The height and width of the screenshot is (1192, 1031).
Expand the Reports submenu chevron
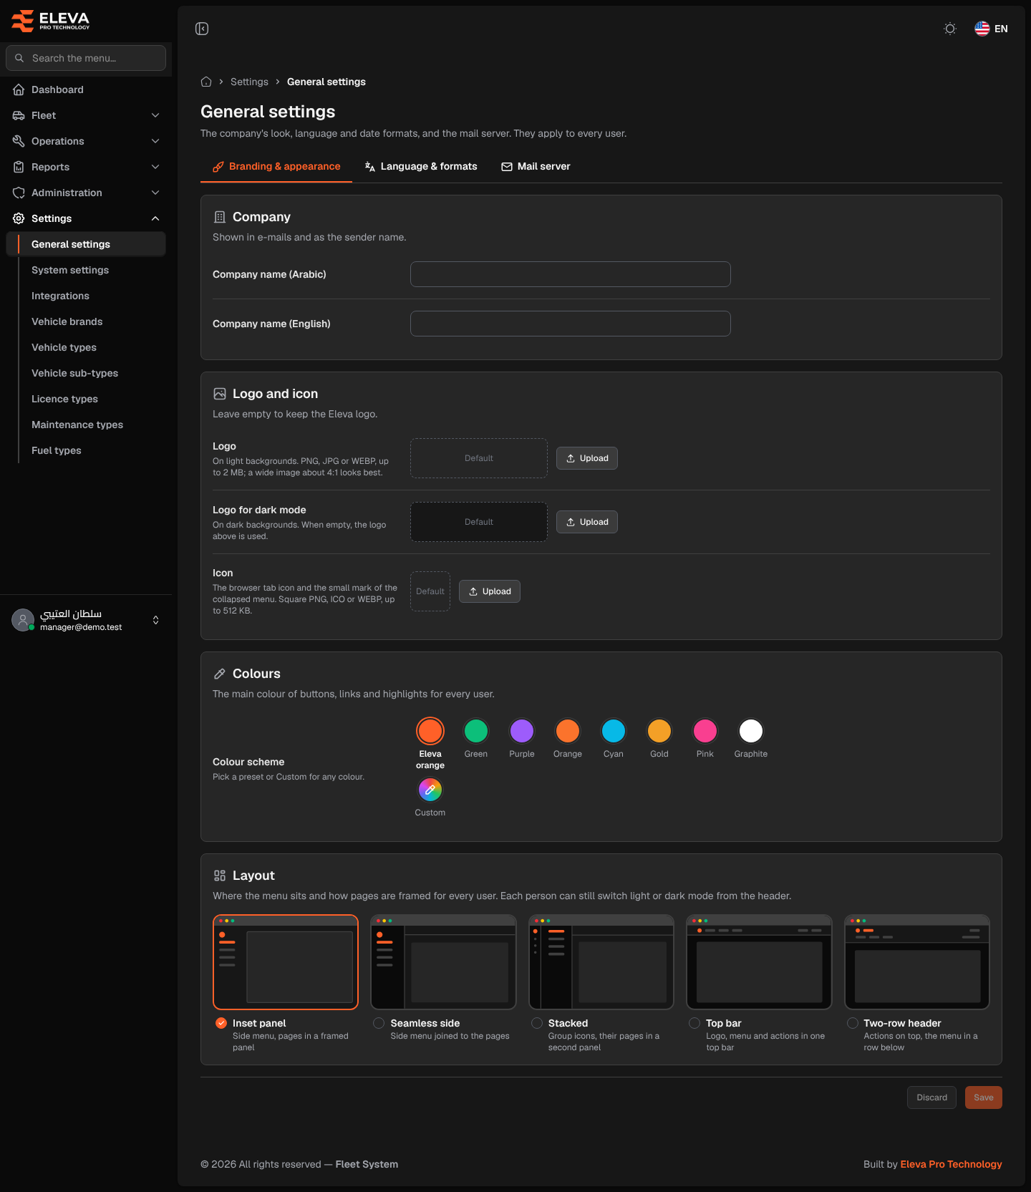155,167
